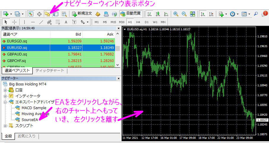Switch timeframe to H4
The image size is (269, 143).
[x=138, y=22]
